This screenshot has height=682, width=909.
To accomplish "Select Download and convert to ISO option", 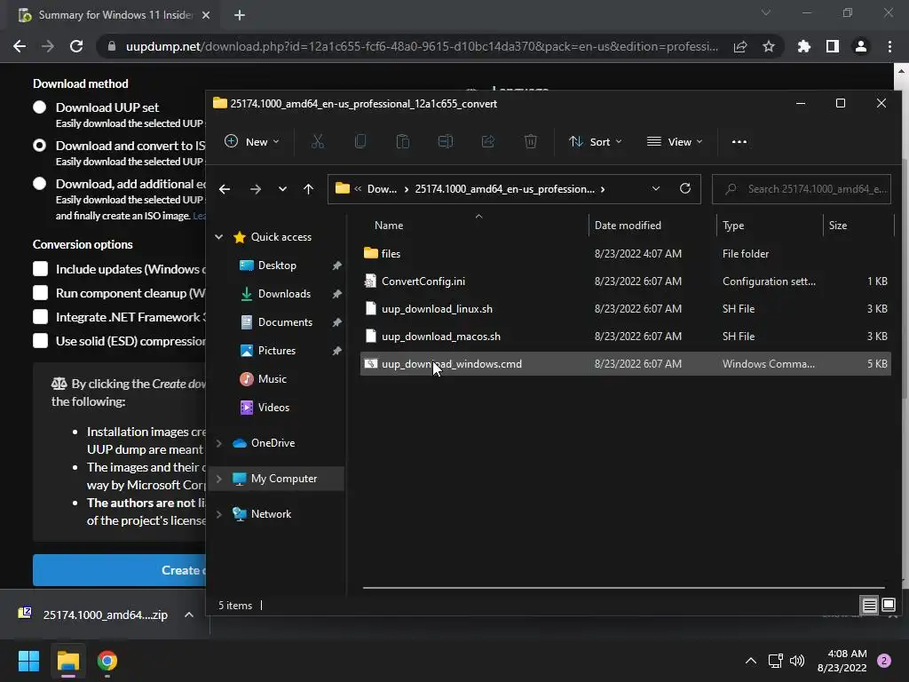I will pos(39,146).
